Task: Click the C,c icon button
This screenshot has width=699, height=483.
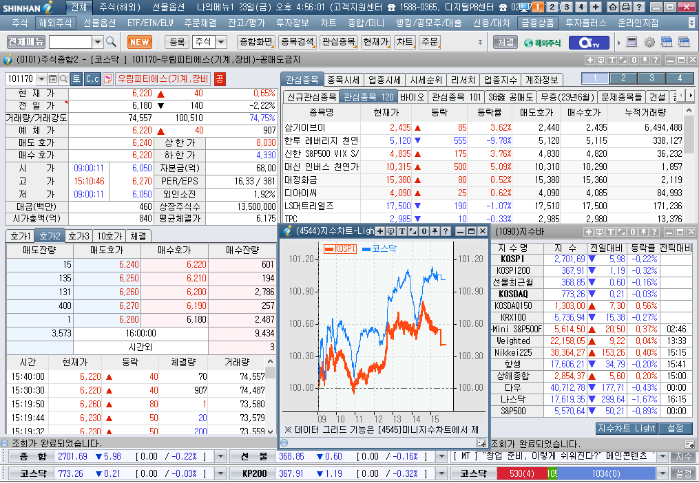Action: 92,79
